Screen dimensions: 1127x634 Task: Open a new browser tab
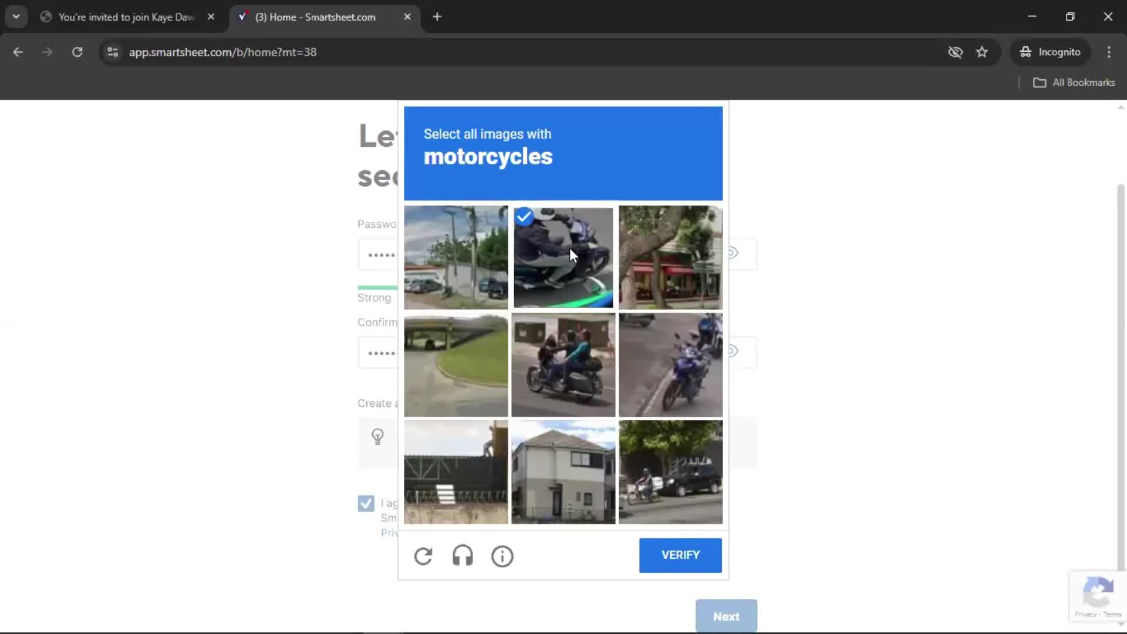click(437, 17)
